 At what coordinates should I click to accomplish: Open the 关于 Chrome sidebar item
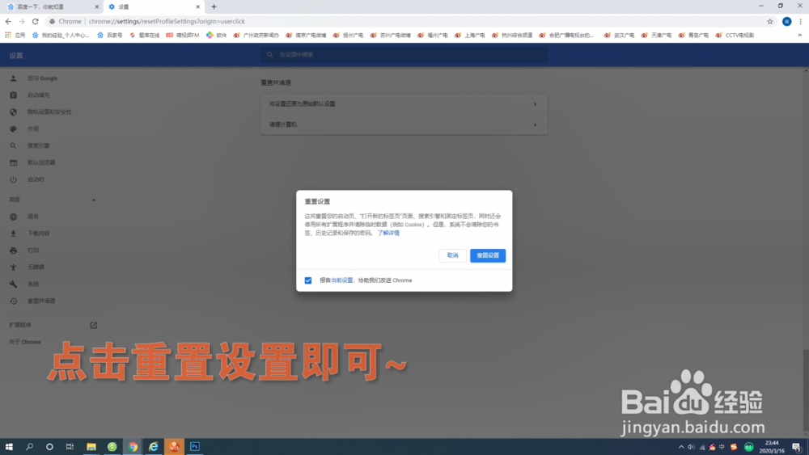(25, 342)
